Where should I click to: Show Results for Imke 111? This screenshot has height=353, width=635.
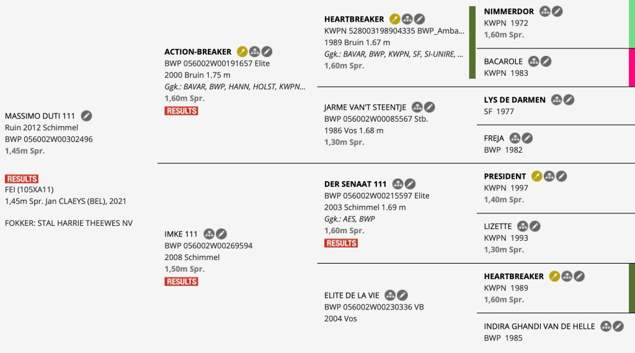[181, 282]
